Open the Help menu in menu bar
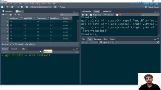The image size is (161, 90). (x=54, y=4)
